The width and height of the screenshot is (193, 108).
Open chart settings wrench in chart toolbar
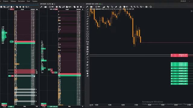(87, 7)
